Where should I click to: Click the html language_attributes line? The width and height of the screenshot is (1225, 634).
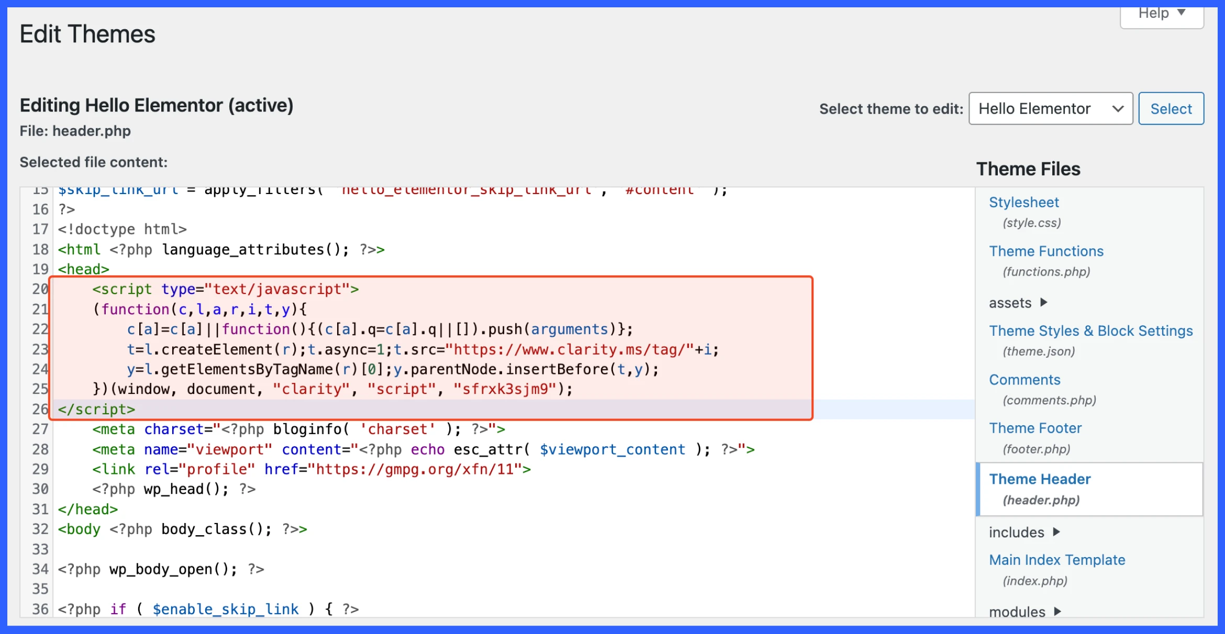point(221,250)
